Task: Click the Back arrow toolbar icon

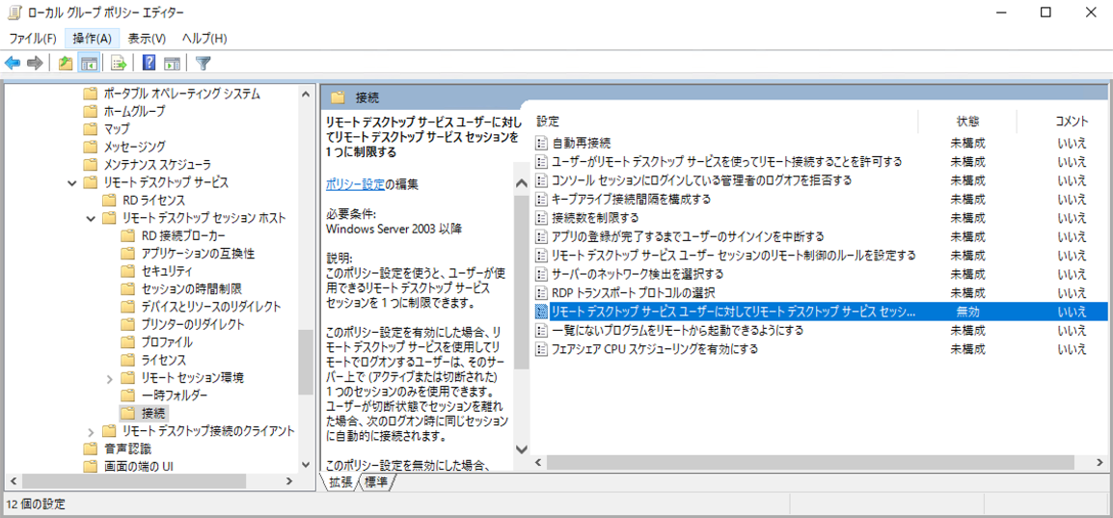Action: point(13,64)
